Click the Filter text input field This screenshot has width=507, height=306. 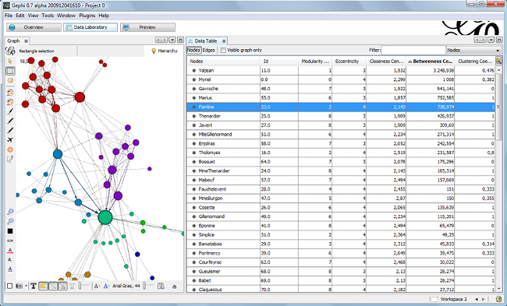click(413, 51)
